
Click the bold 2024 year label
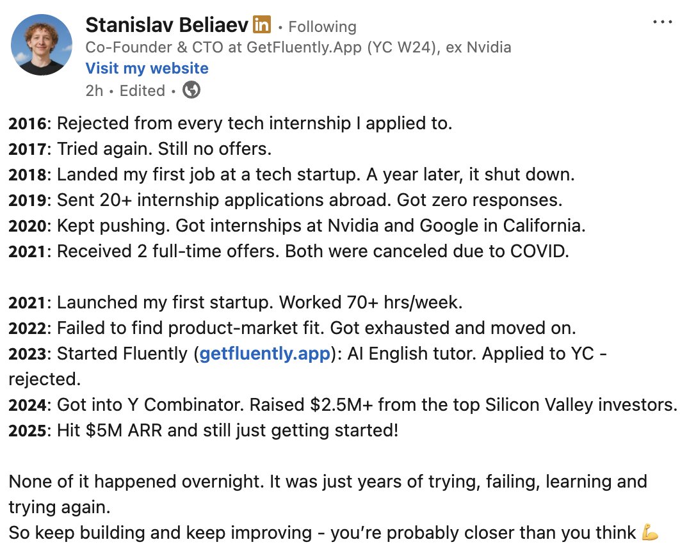click(x=28, y=404)
